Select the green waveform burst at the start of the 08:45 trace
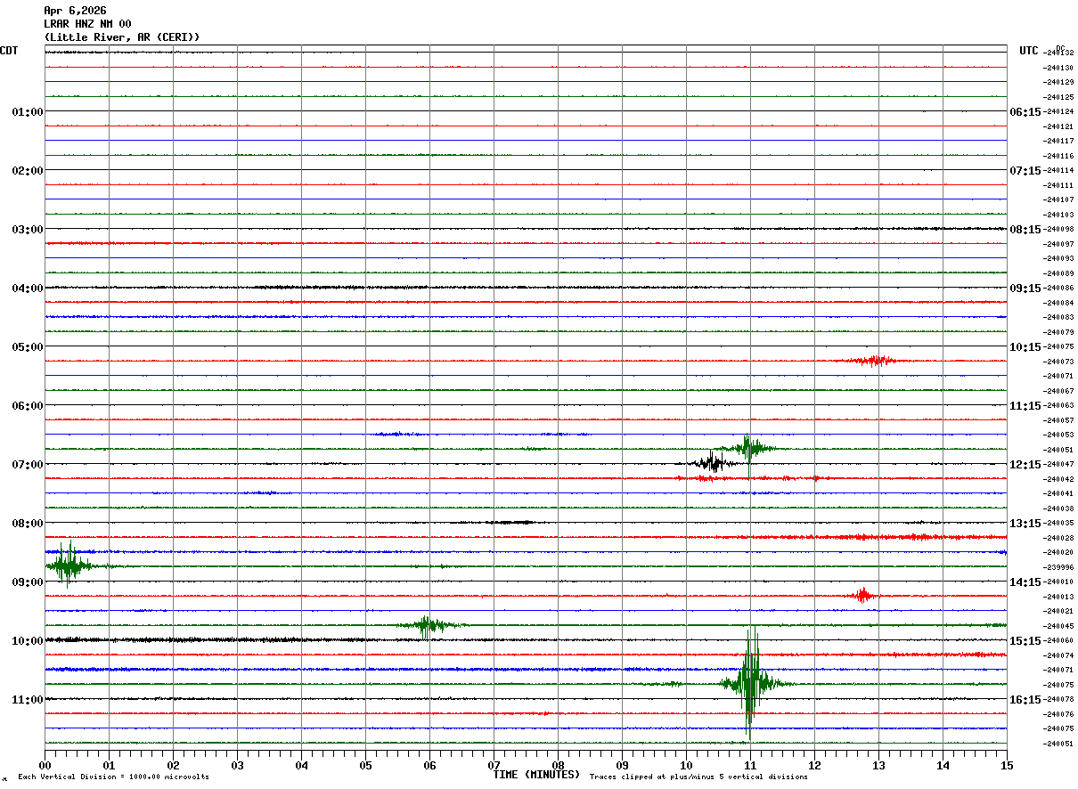 (66, 565)
